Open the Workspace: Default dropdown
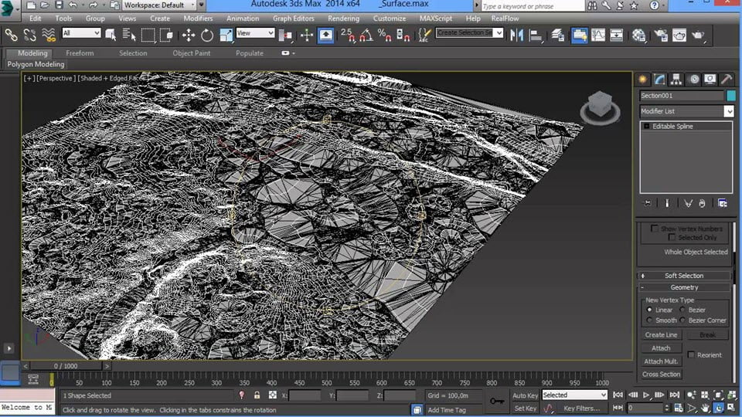 [x=159, y=5]
